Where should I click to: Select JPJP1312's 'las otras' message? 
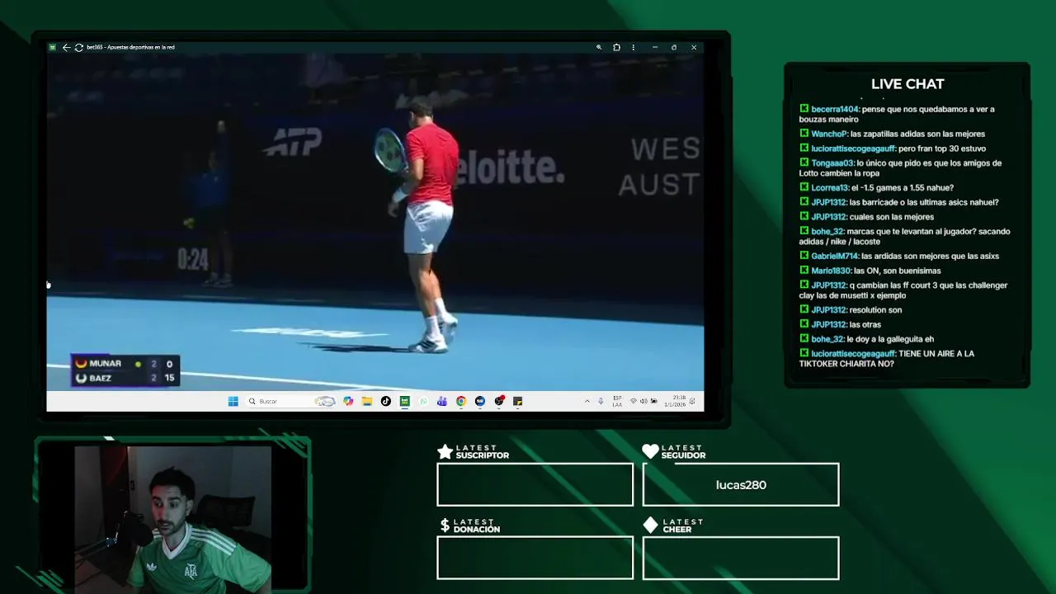840,324
